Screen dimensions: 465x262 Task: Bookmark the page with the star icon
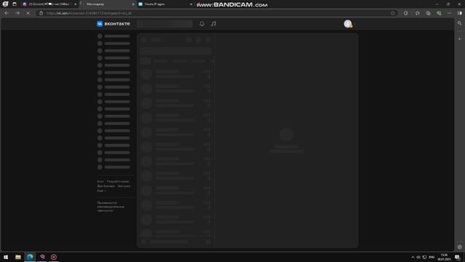(x=393, y=13)
